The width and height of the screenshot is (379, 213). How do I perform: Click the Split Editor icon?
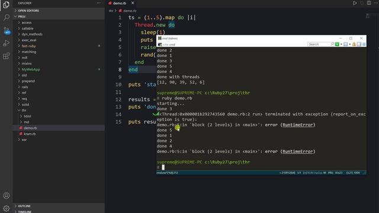click(x=369, y=3)
